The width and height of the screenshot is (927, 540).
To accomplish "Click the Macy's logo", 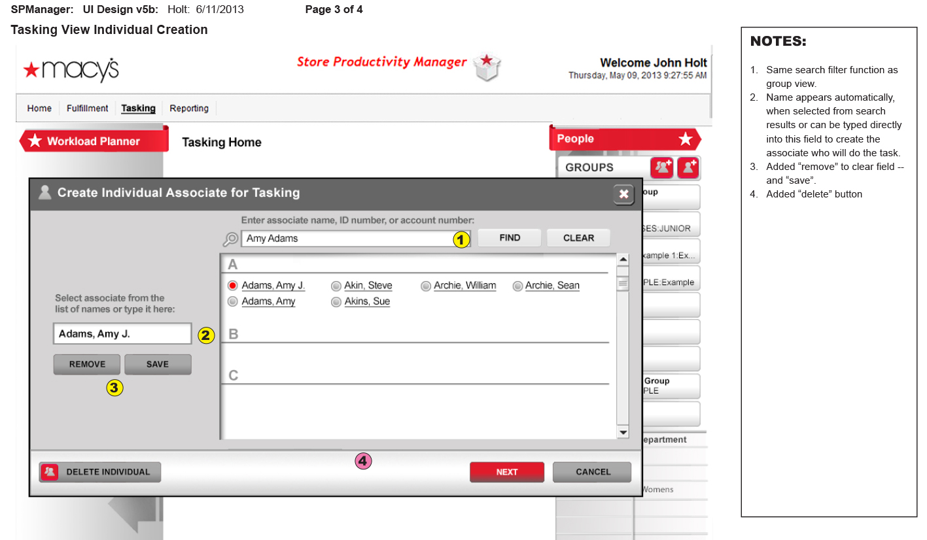I will coord(71,69).
